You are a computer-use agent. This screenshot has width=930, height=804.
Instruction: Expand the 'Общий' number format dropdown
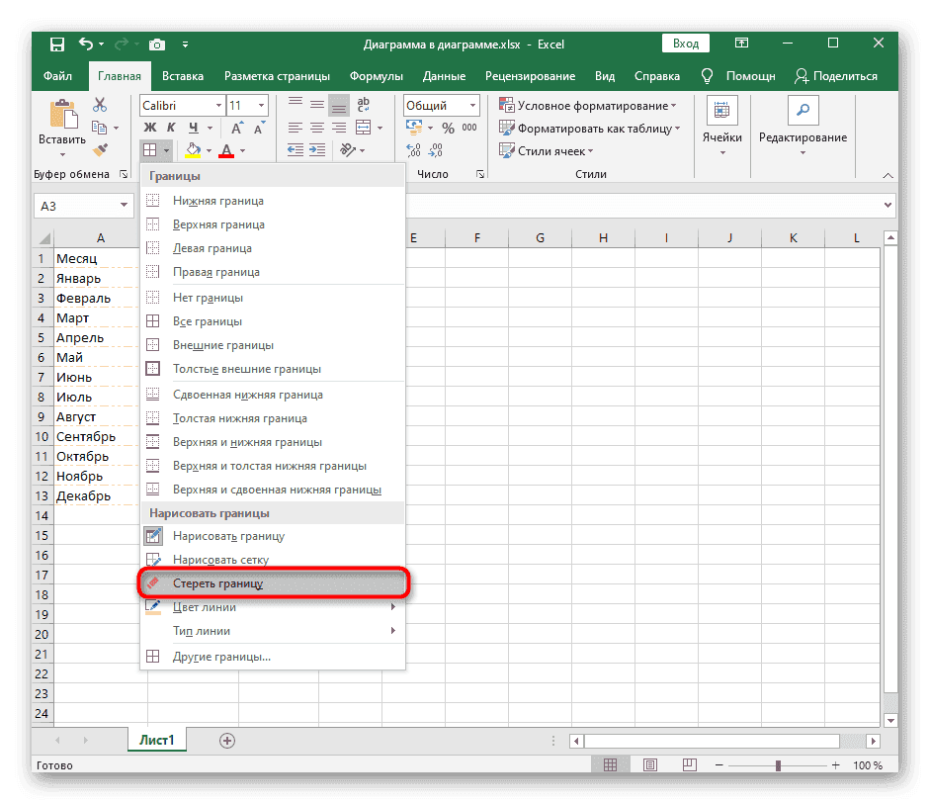click(x=473, y=105)
